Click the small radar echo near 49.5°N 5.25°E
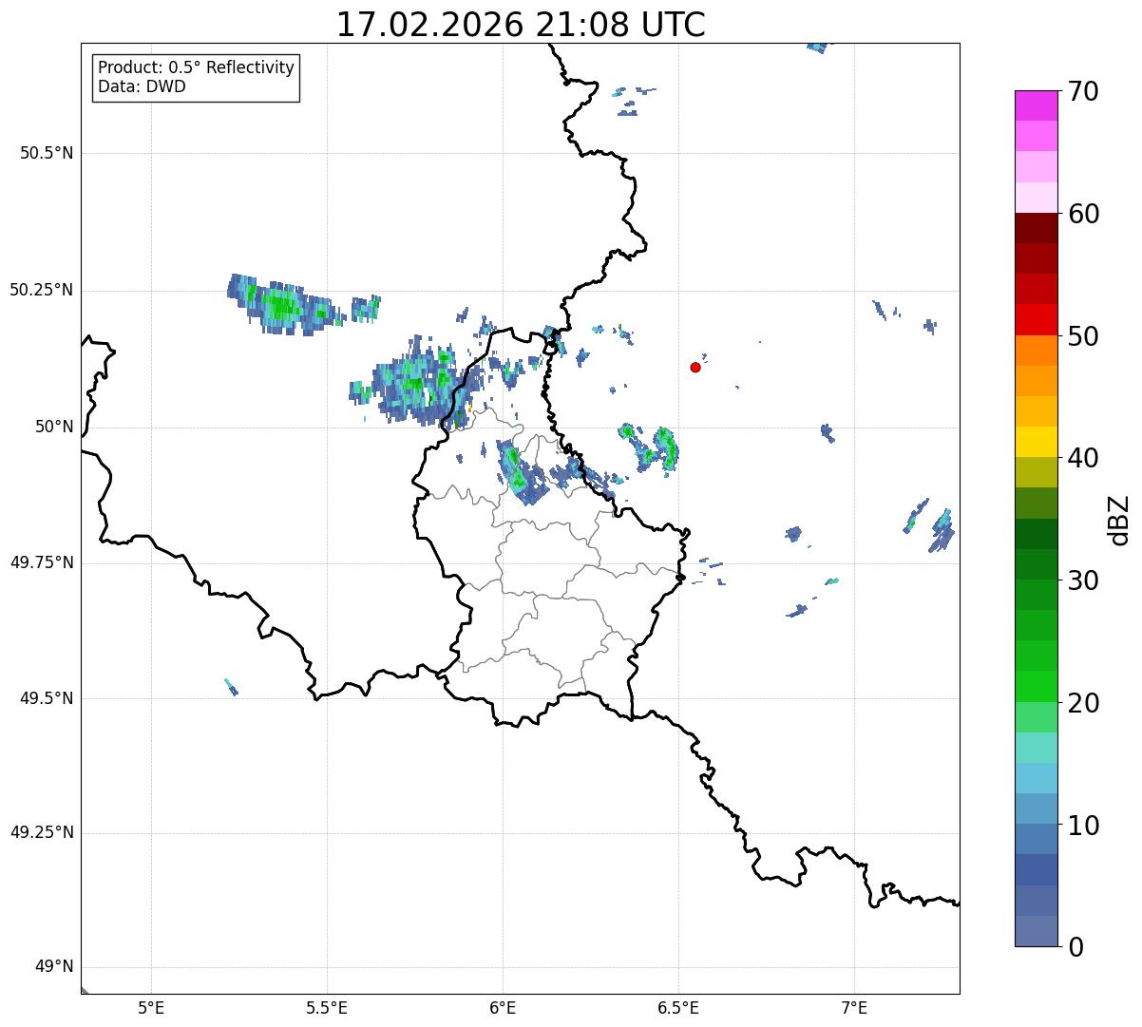The width and height of the screenshot is (1142, 1027). click(x=232, y=688)
